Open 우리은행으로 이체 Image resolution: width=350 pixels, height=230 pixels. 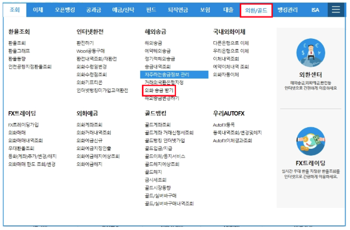[231, 51]
